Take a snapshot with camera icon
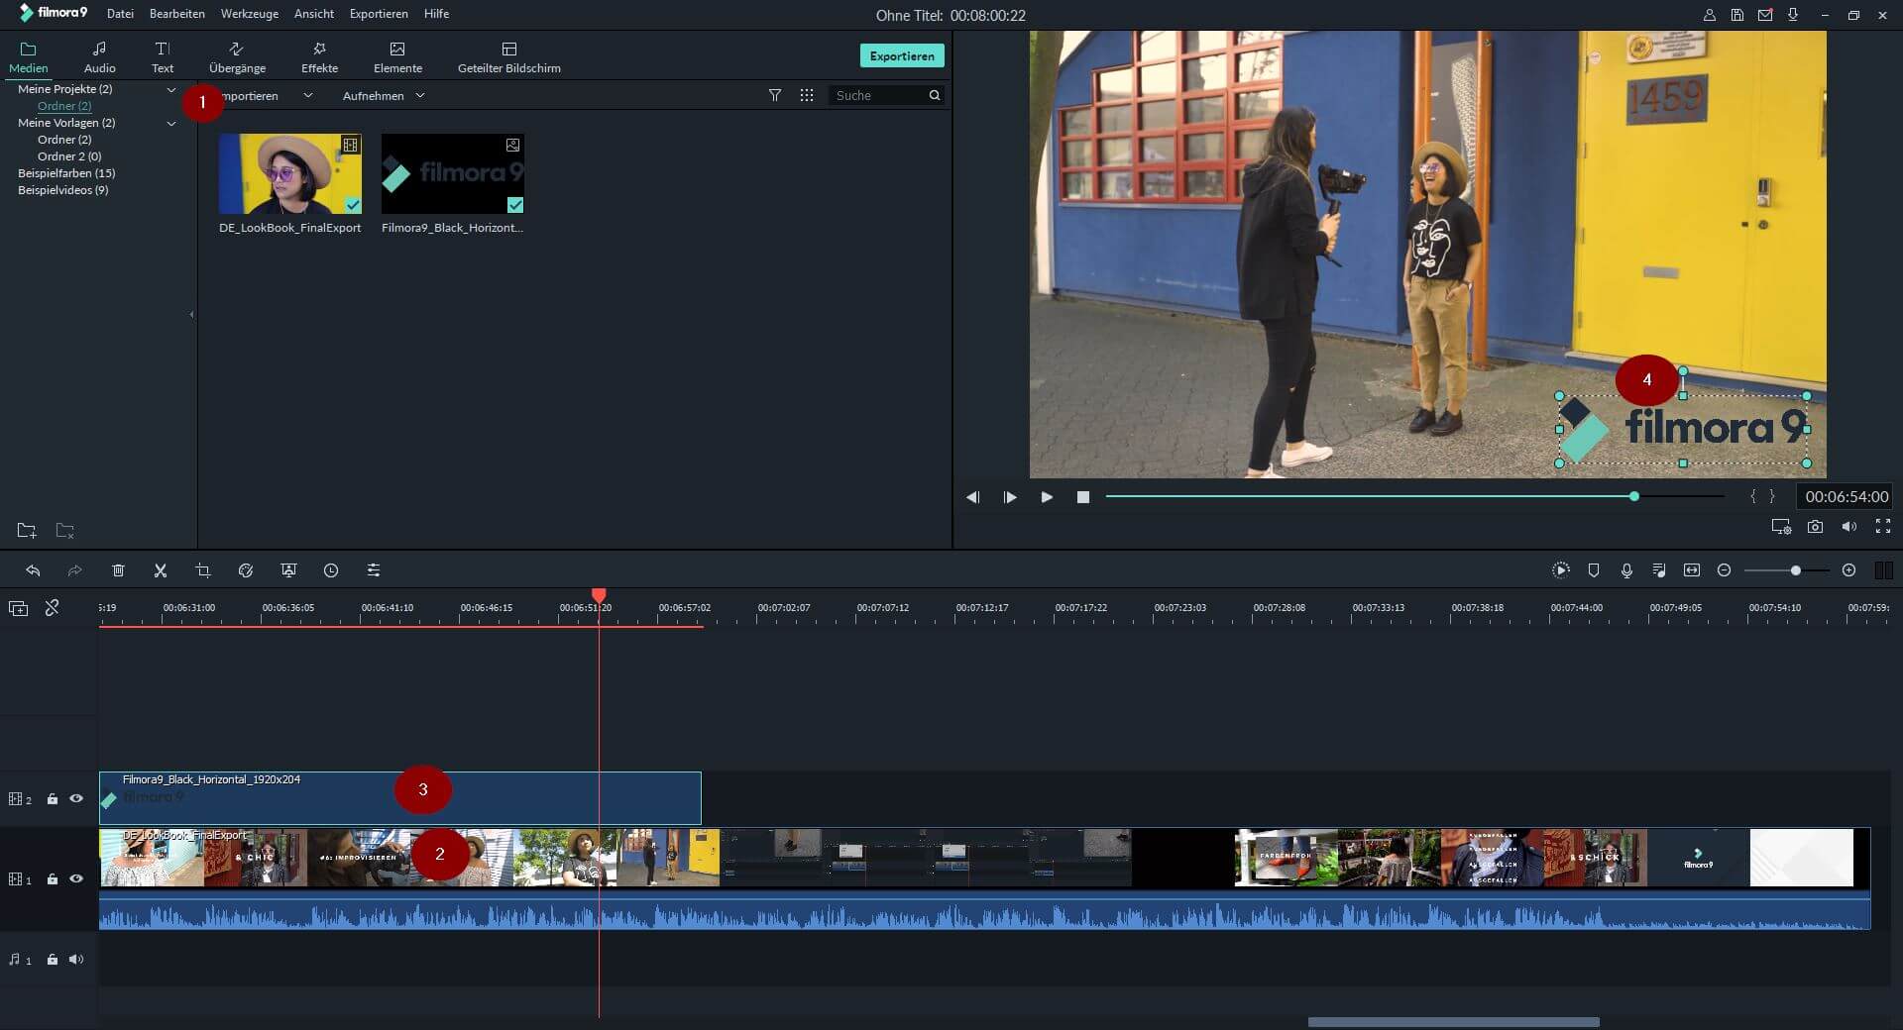This screenshot has width=1903, height=1030. [1815, 527]
